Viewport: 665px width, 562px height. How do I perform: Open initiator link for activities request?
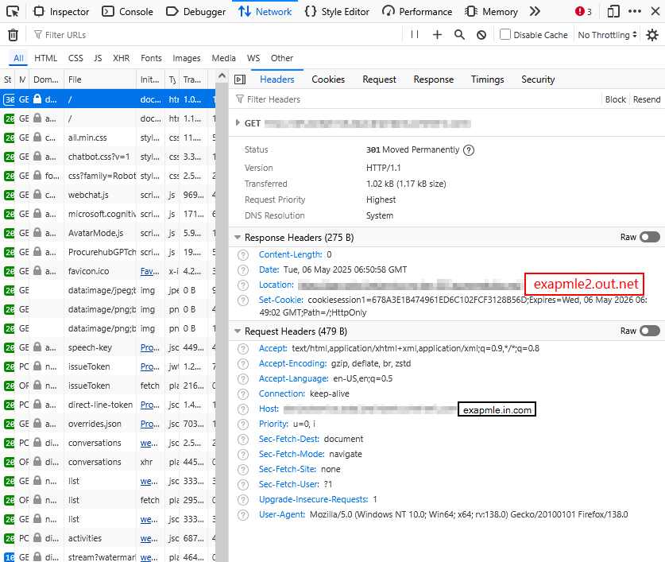(x=149, y=539)
